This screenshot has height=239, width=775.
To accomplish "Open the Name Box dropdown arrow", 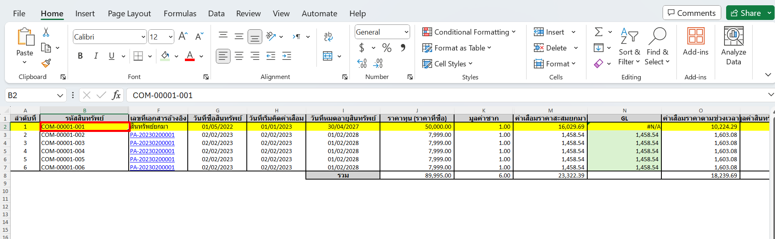I will (60, 95).
